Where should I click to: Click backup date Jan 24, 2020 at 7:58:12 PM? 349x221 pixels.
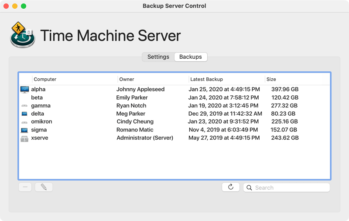point(224,97)
